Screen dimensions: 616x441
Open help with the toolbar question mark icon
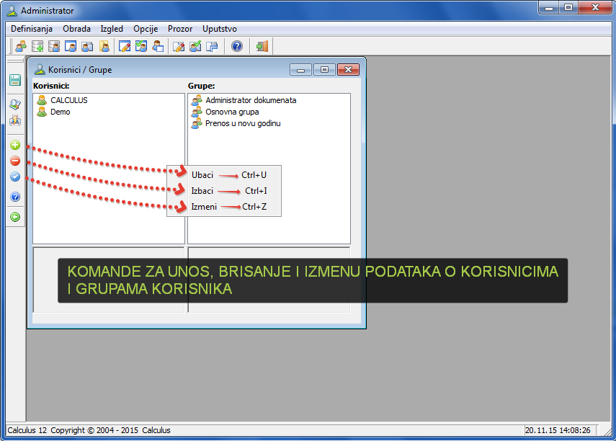(237, 47)
